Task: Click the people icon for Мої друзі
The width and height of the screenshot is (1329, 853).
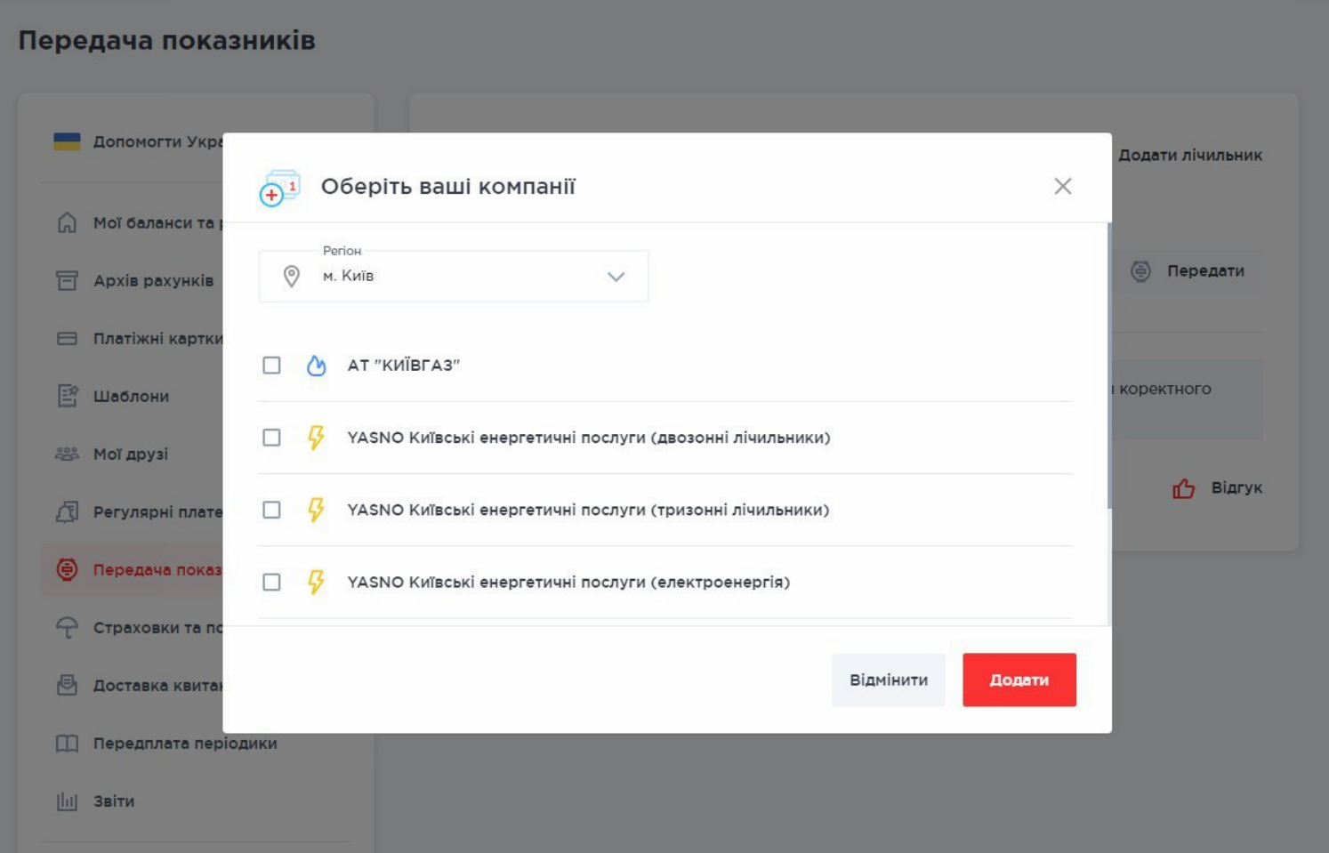Action: click(67, 454)
